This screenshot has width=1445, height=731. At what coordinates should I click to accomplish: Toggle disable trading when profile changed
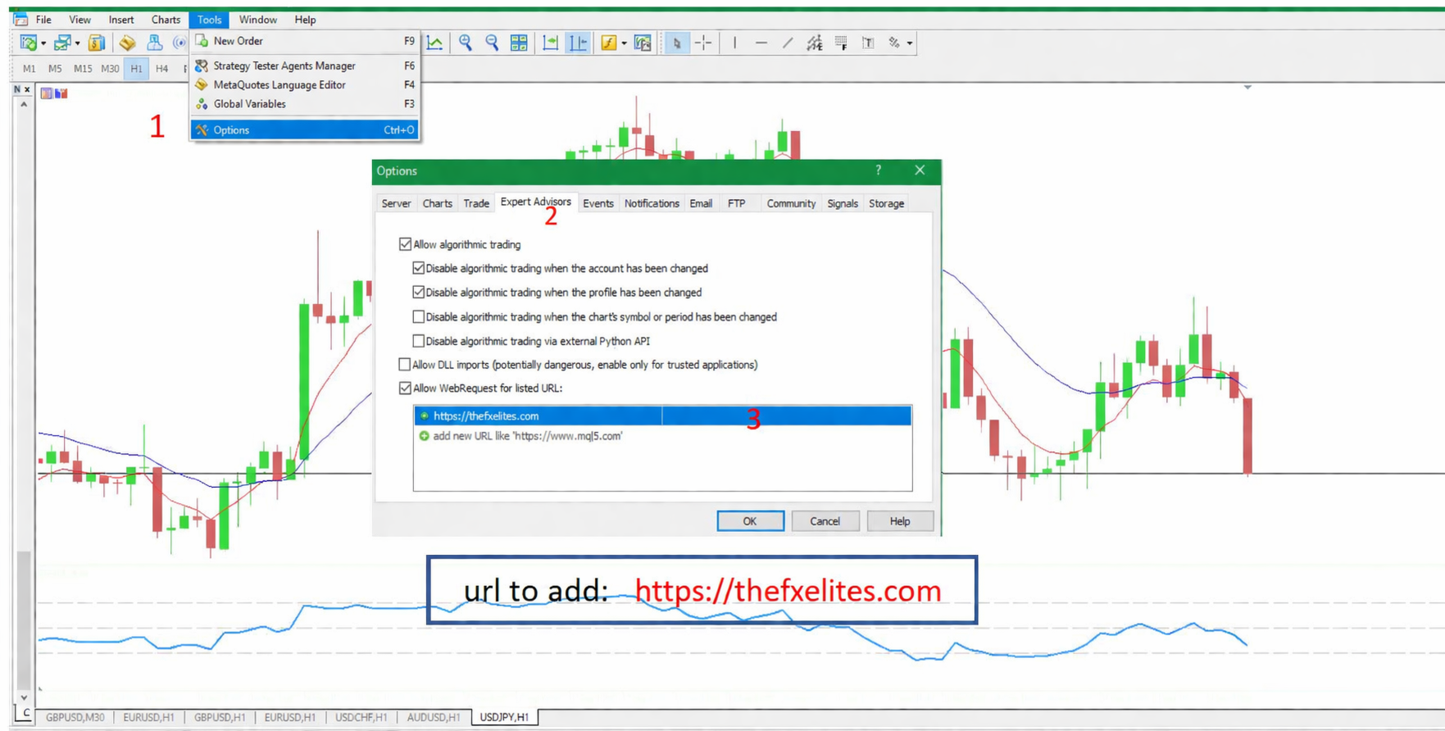click(418, 292)
